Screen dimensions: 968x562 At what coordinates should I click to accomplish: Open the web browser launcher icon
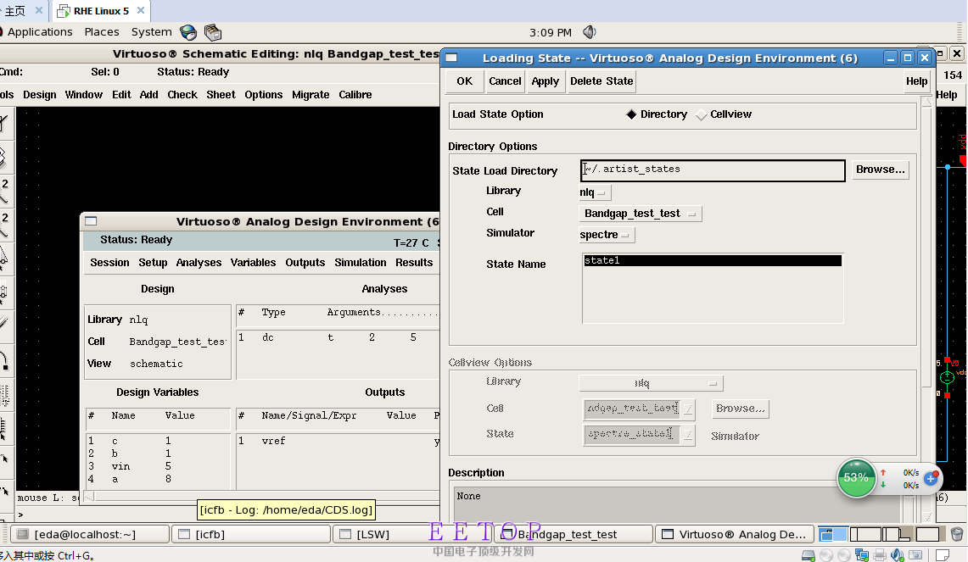coord(188,32)
